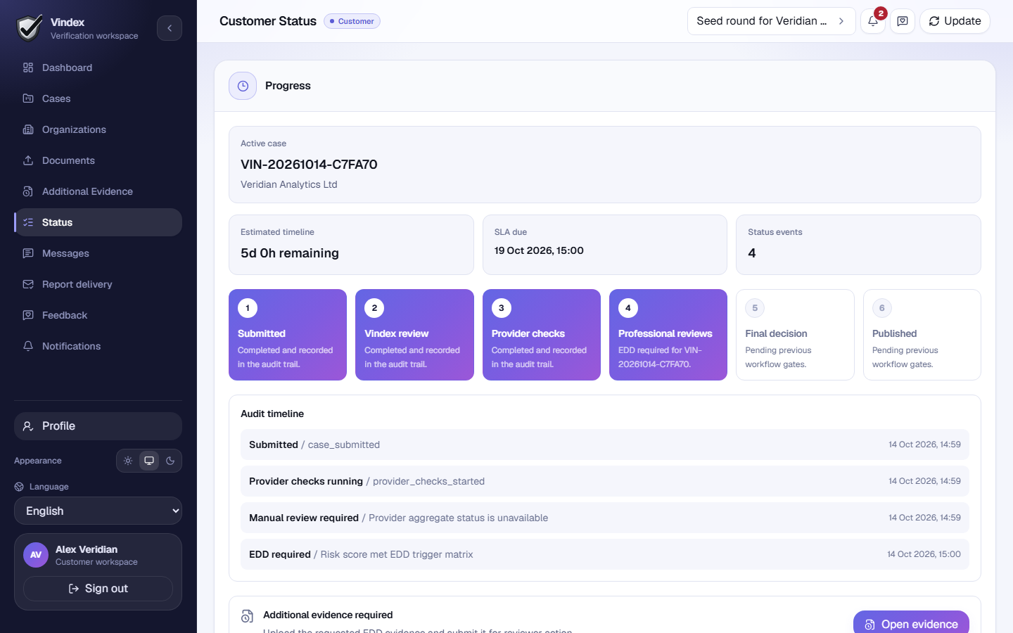Switch appearance to light mode

coord(128,461)
